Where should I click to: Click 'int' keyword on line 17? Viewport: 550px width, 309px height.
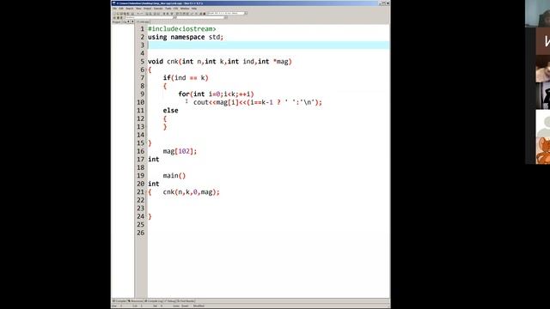click(x=153, y=159)
